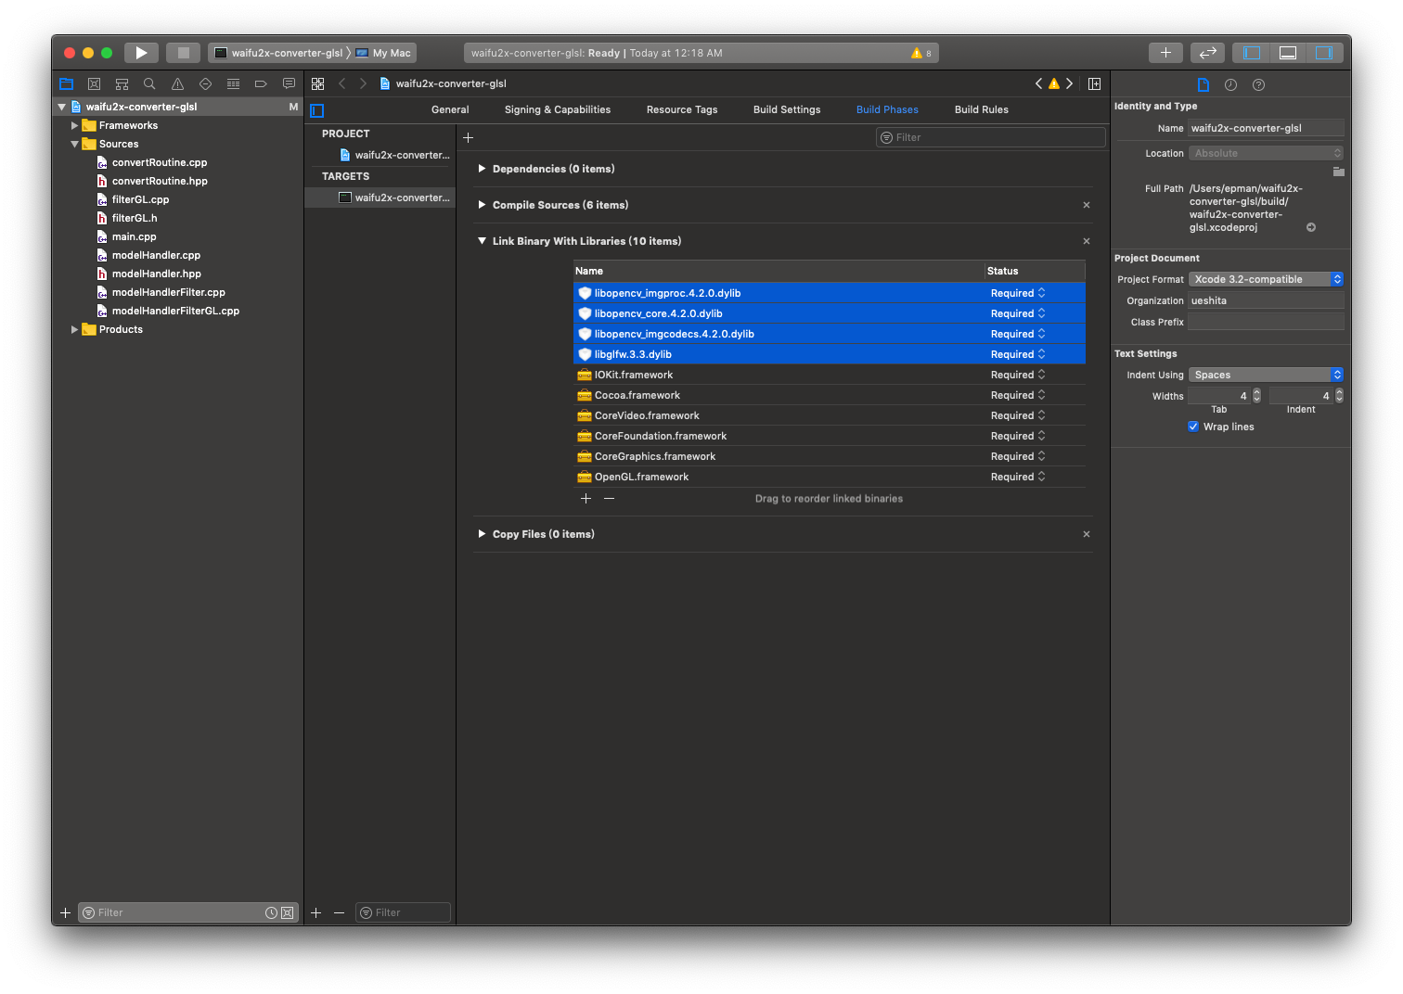The image size is (1403, 994).
Task: Open the Find navigator magnifier icon
Action: (x=149, y=84)
